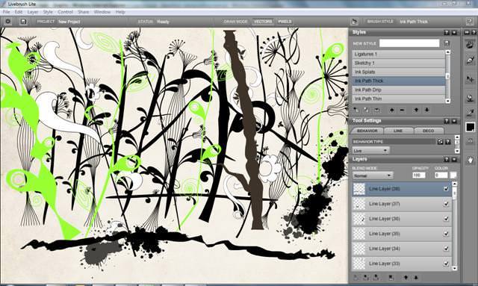This screenshot has height=286, width=478.
Task: Collapse the Styles panel with arrow button
Action: tap(454, 32)
